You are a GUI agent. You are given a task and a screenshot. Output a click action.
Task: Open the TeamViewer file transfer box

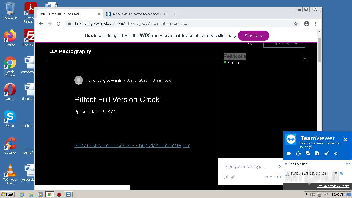[x=317, y=153]
